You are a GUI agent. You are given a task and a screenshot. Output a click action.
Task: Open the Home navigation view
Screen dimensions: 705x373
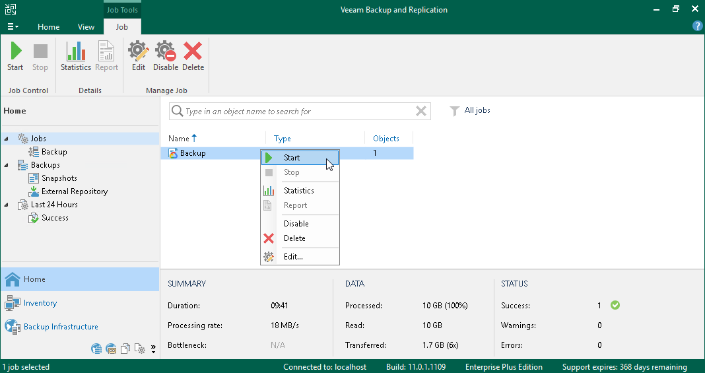point(80,279)
